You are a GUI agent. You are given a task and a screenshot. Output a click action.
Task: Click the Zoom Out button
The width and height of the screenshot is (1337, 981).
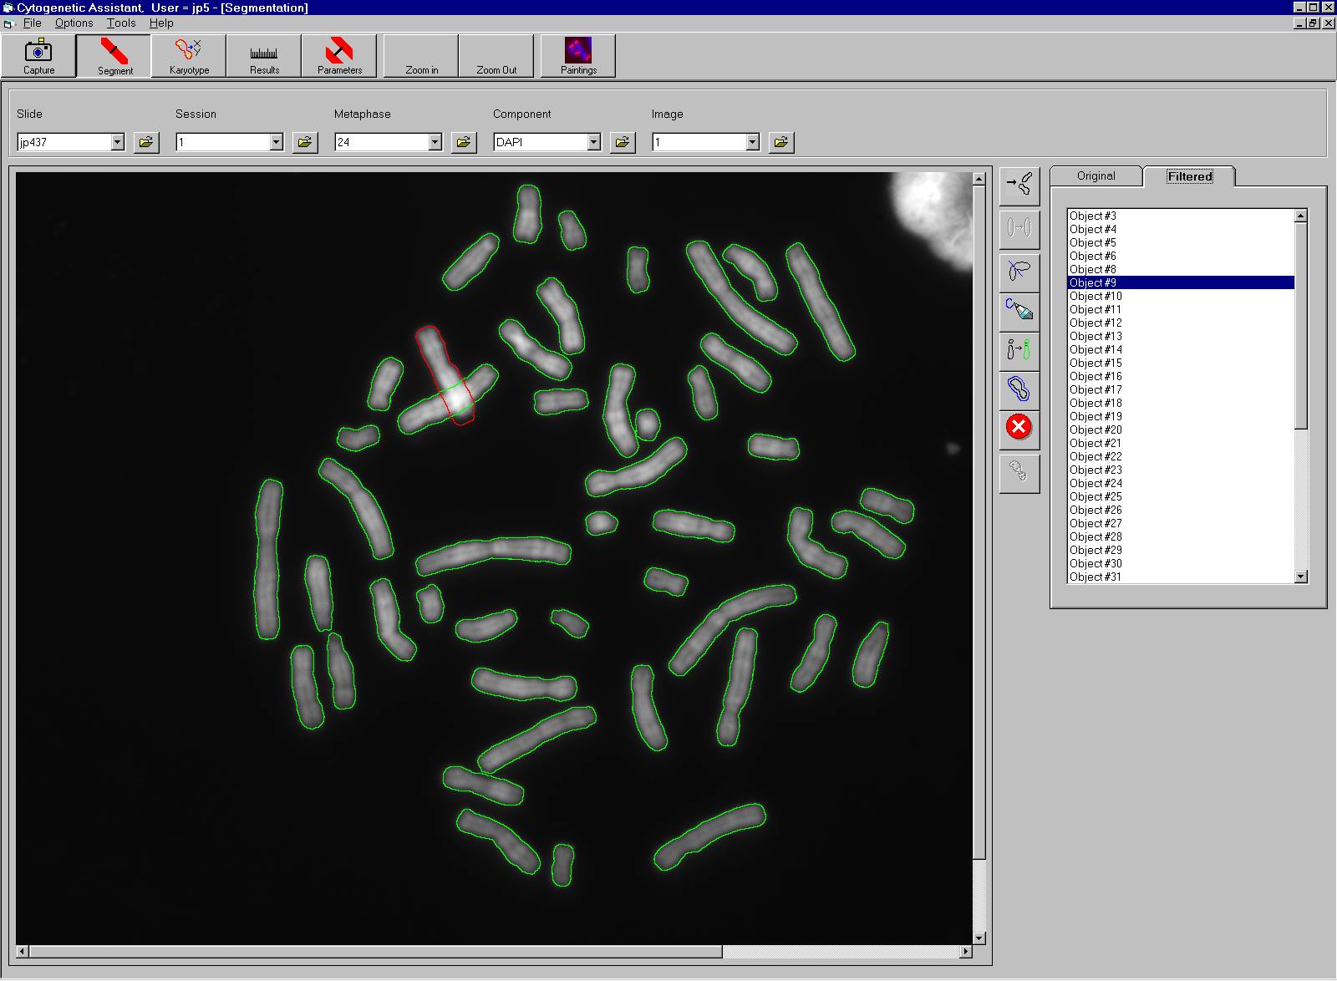coord(496,56)
